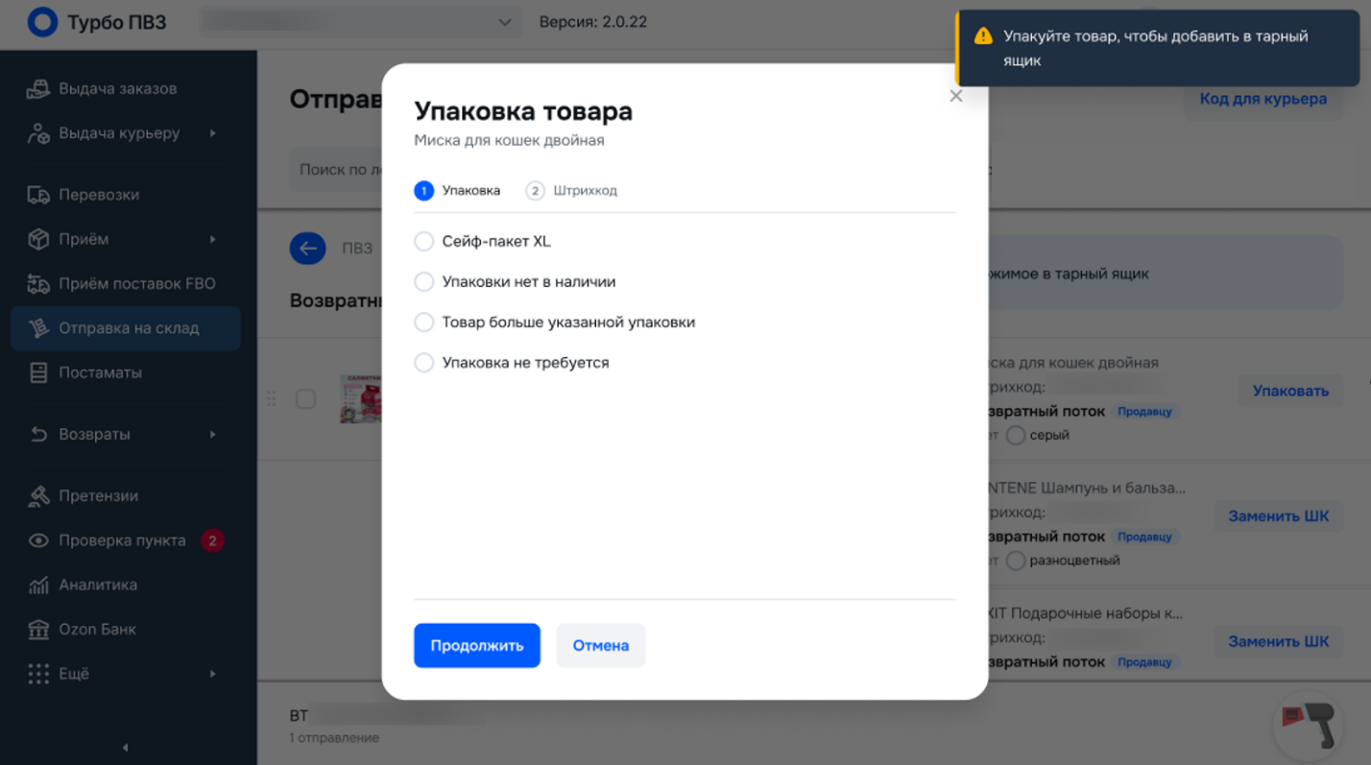Open Выдача заказов menu item
Screen dimensions: 1371x765
(126, 89)
